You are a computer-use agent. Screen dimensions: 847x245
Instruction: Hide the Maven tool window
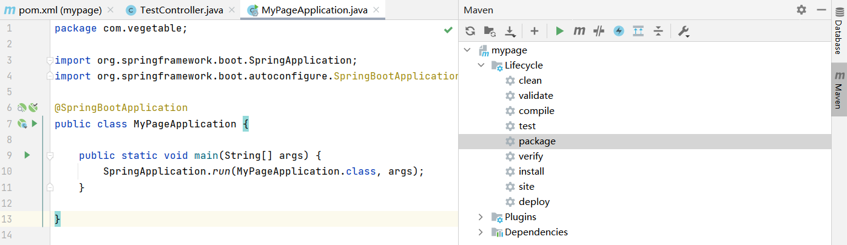(x=821, y=10)
